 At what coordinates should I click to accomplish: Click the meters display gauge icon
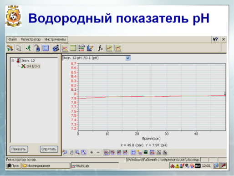82,48
